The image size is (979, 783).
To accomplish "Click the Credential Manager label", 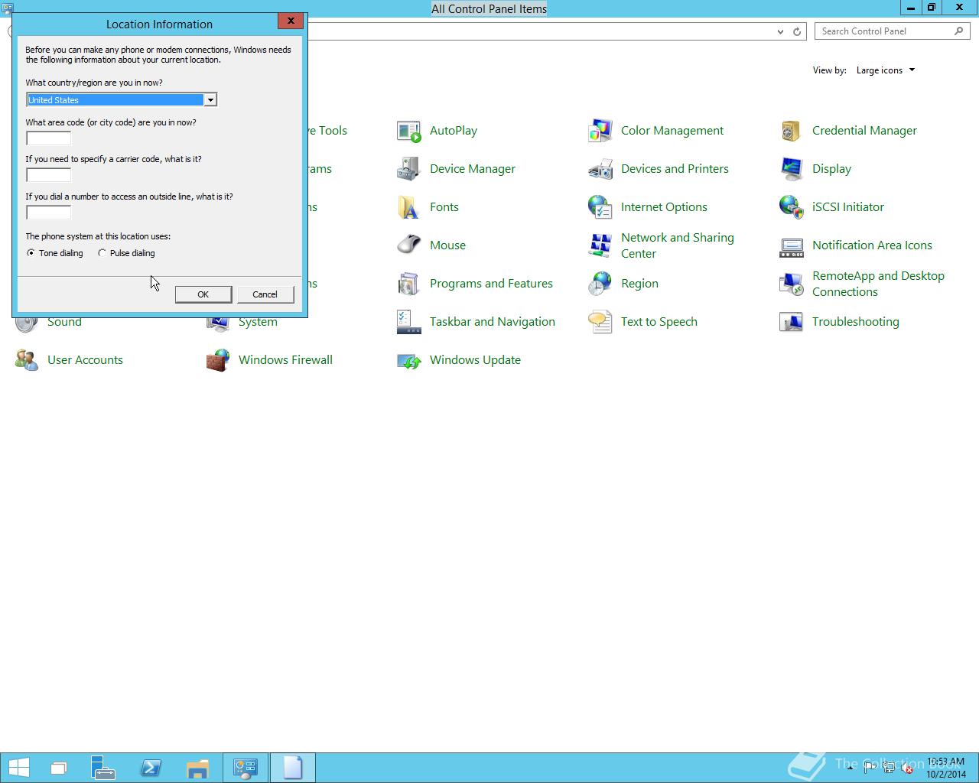I will tap(864, 131).
